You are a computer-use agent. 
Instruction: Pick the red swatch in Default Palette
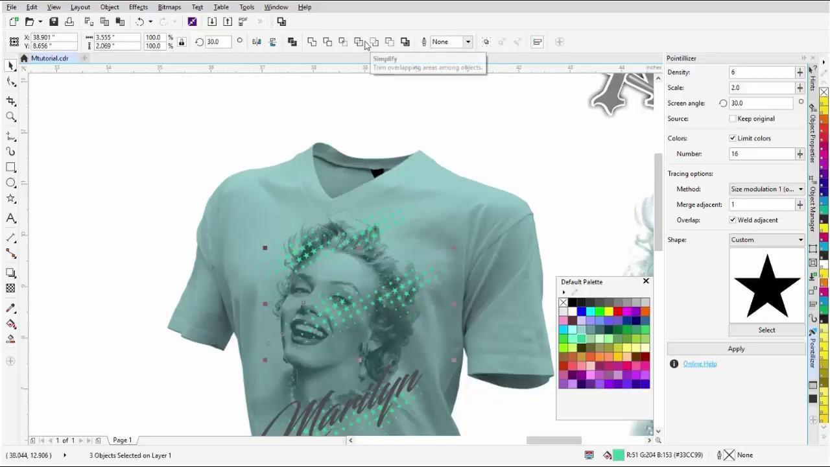coord(618,311)
